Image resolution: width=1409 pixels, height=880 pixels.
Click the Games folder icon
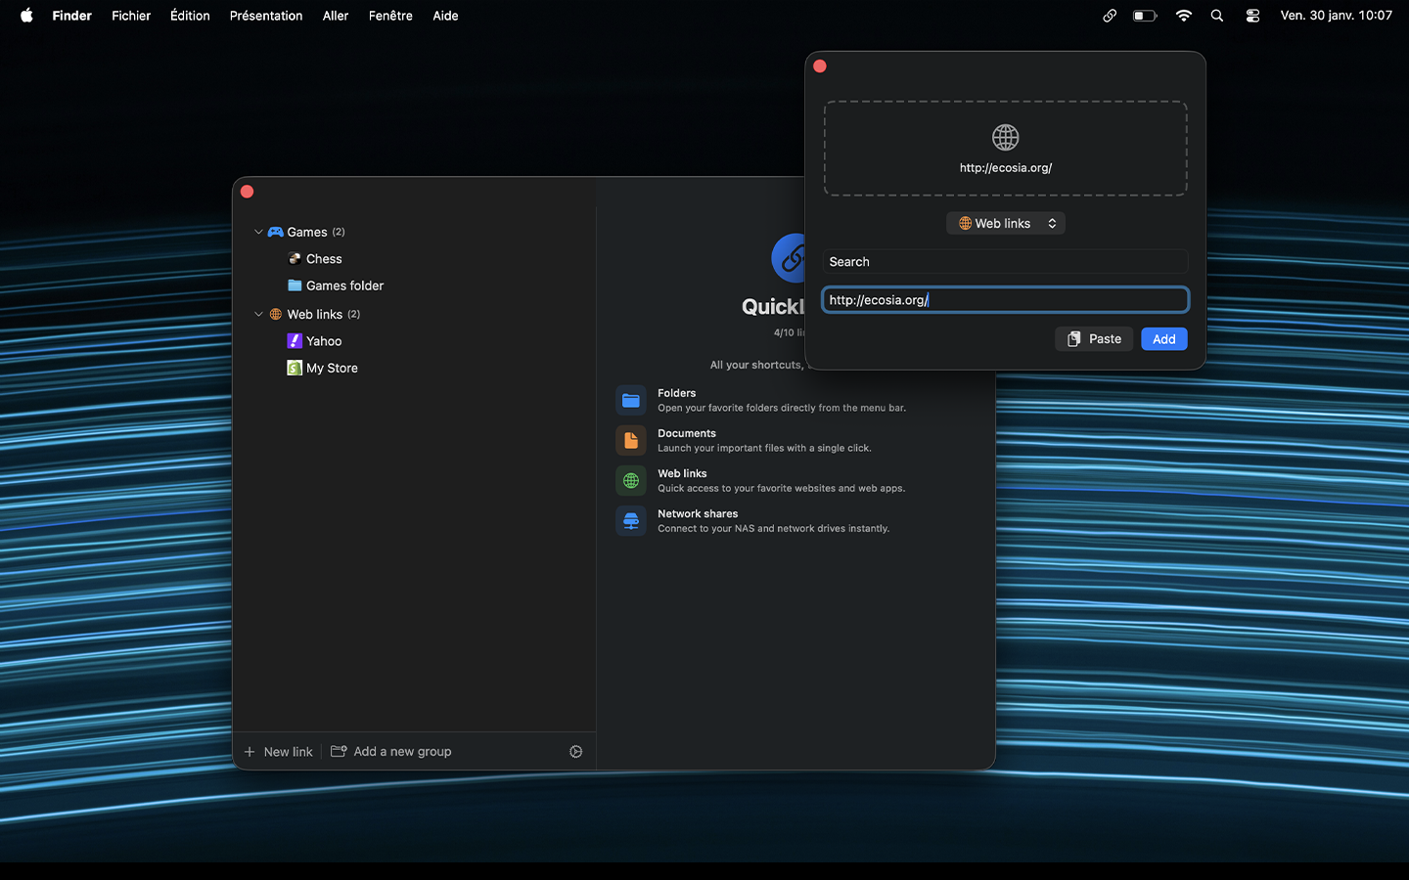[295, 286]
